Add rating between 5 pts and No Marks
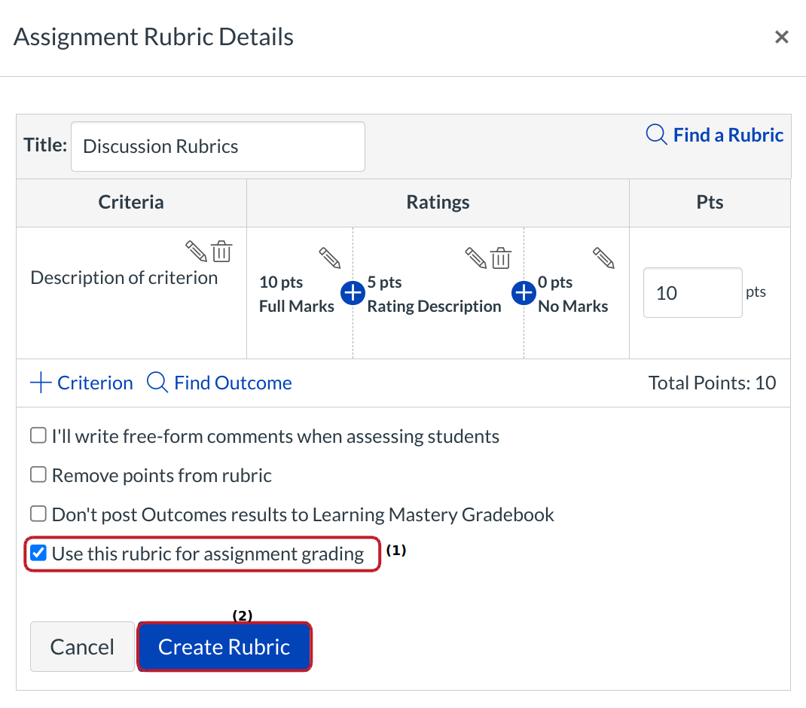Image resolution: width=806 pixels, height=708 pixels. [524, 292]
